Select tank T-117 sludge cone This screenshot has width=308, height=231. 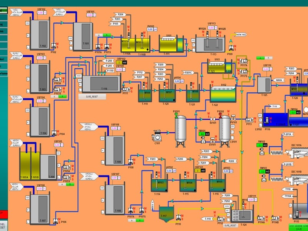pyautogui.click(x=166, y=214)
